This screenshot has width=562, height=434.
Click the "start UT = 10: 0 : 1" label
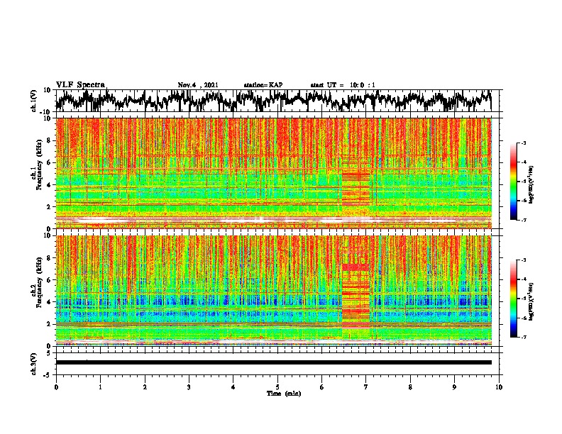[x=343, y=85]
